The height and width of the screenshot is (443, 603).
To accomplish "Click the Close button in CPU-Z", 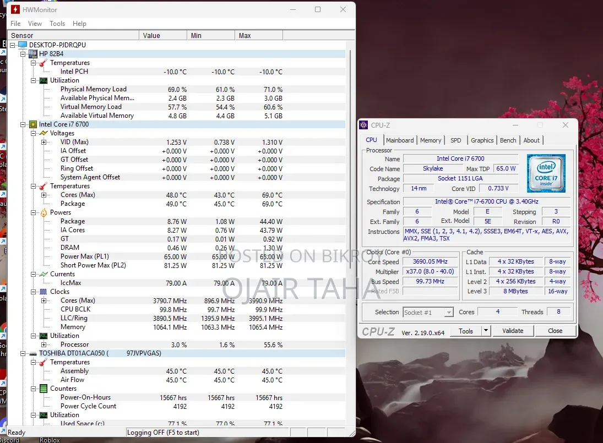I will point(555,331).
